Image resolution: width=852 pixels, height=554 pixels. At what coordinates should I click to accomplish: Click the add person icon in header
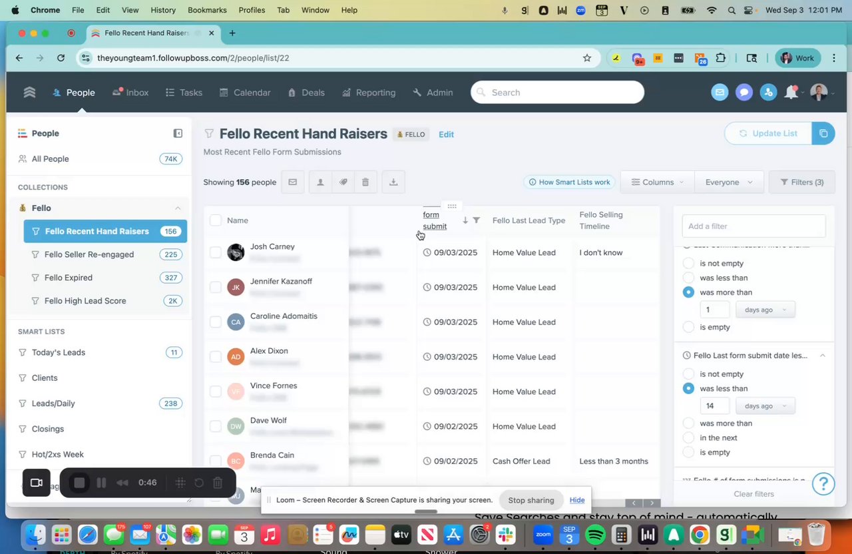(x=768, y=93)
